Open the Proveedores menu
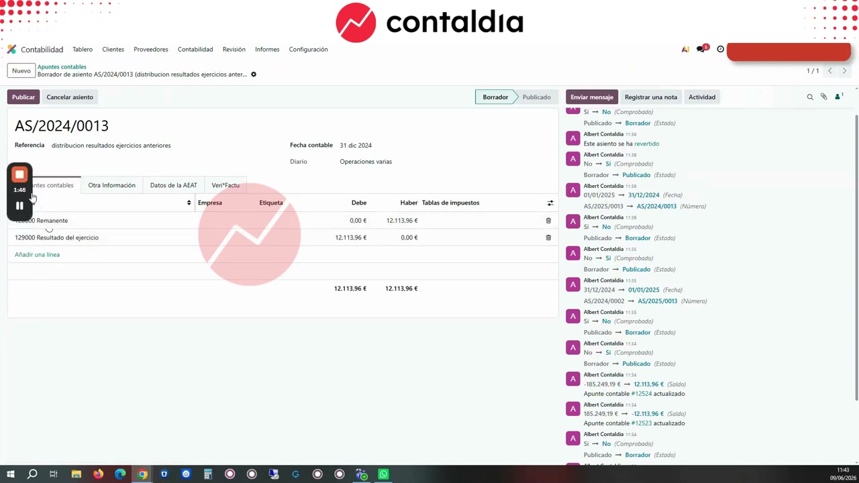This screenshot has height=483, width=859. click(x=151, y=50)
